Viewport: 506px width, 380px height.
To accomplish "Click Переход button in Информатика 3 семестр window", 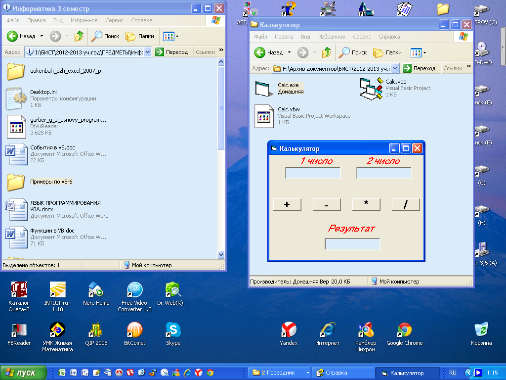I will tap(171, 52).
